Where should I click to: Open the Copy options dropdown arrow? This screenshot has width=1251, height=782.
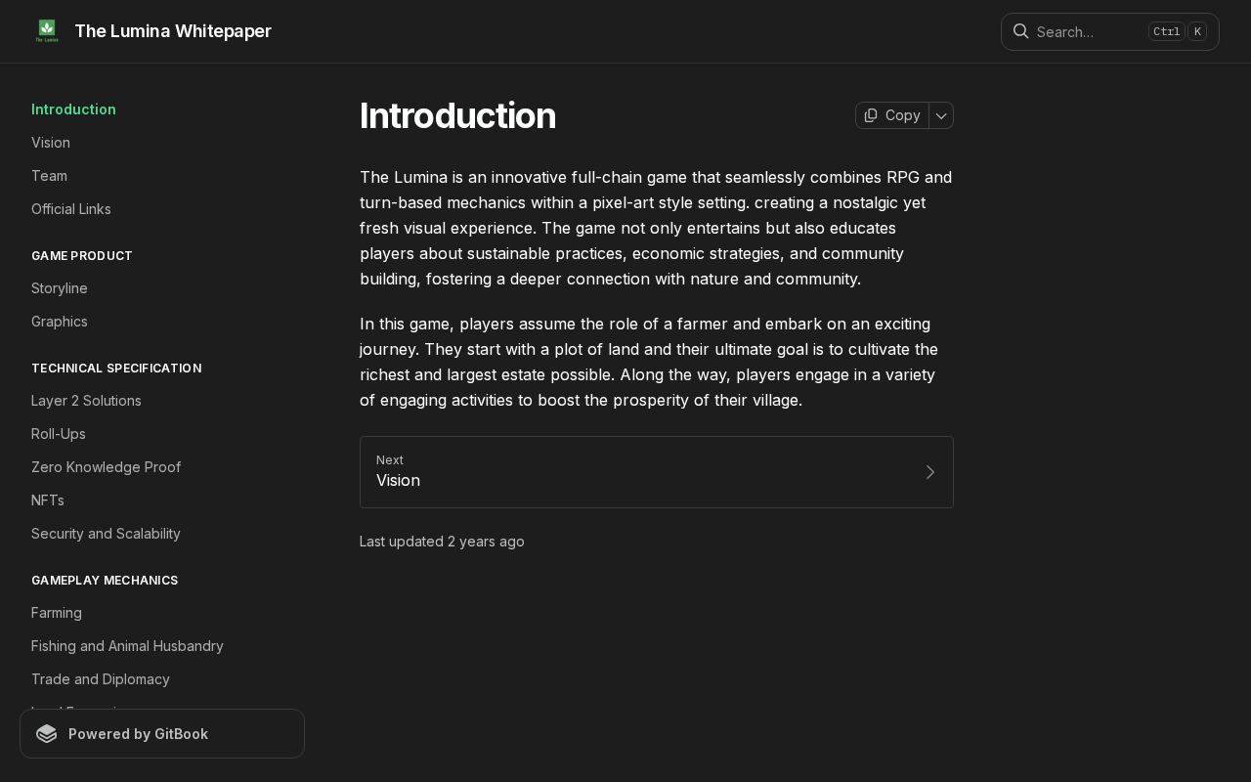coord(941,115)
